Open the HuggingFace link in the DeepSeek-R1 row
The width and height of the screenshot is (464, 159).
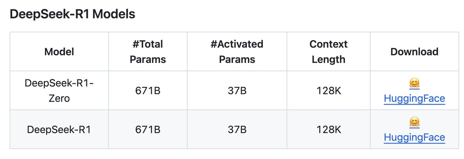point(414,137)
